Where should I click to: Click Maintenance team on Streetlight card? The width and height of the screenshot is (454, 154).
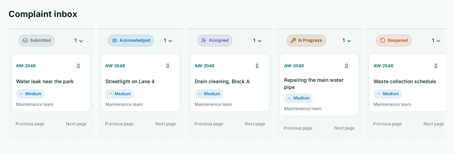[x=124, y=104]
